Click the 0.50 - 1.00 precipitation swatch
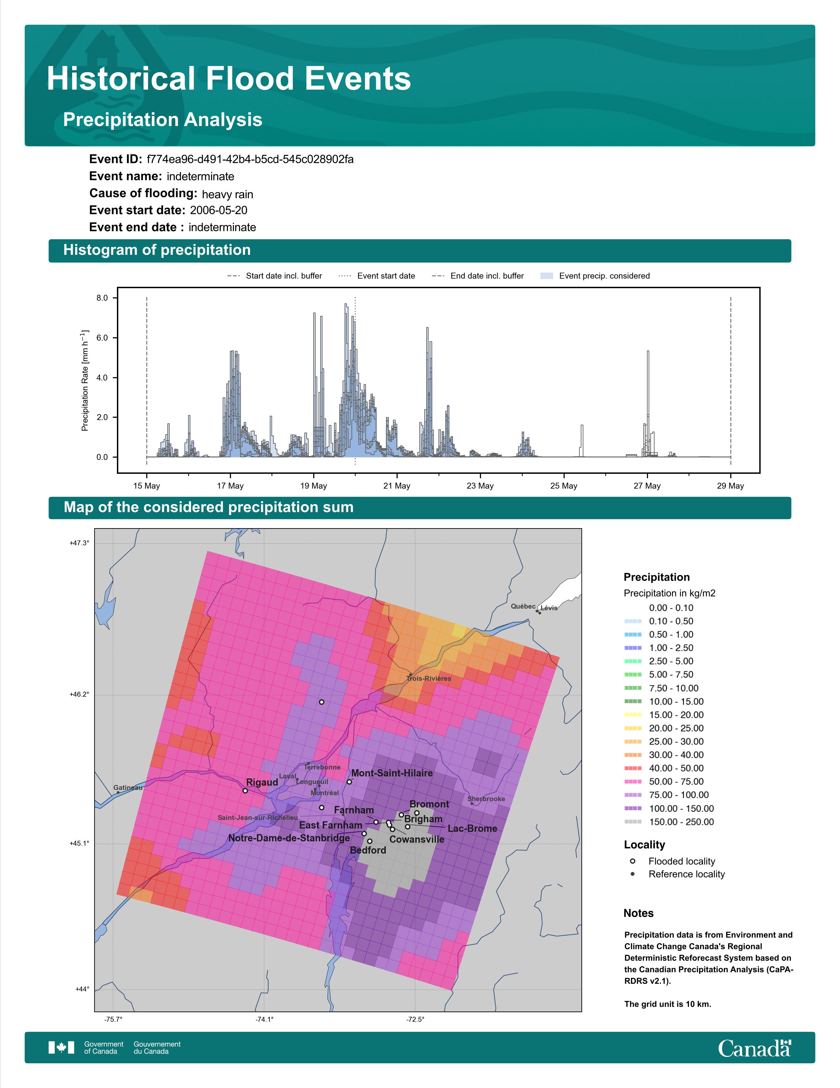Screen dimensions: 840x1088 coord(632,635)
